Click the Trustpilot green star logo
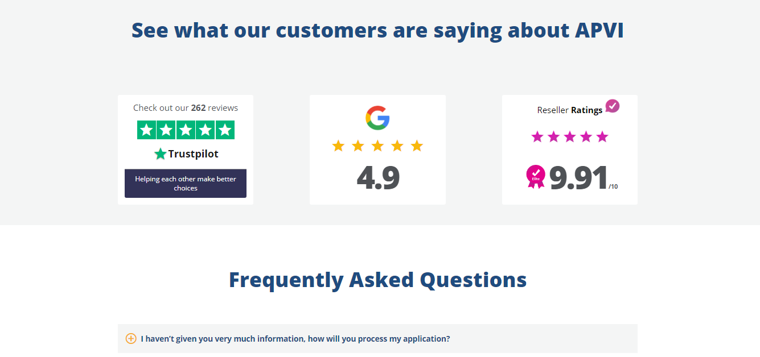 tap(161, 154)
